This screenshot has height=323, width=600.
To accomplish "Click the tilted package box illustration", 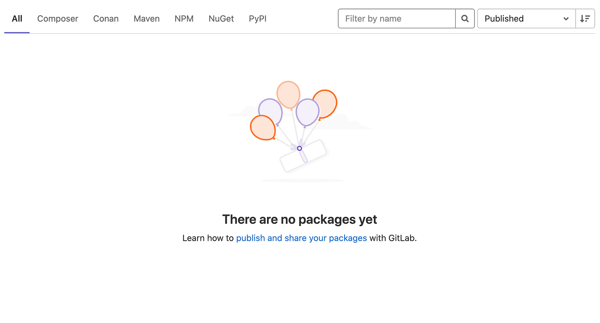I will pyautogui.click(x=304, y=156).
